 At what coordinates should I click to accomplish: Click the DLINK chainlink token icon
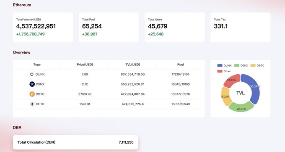[x=32, y=74]
